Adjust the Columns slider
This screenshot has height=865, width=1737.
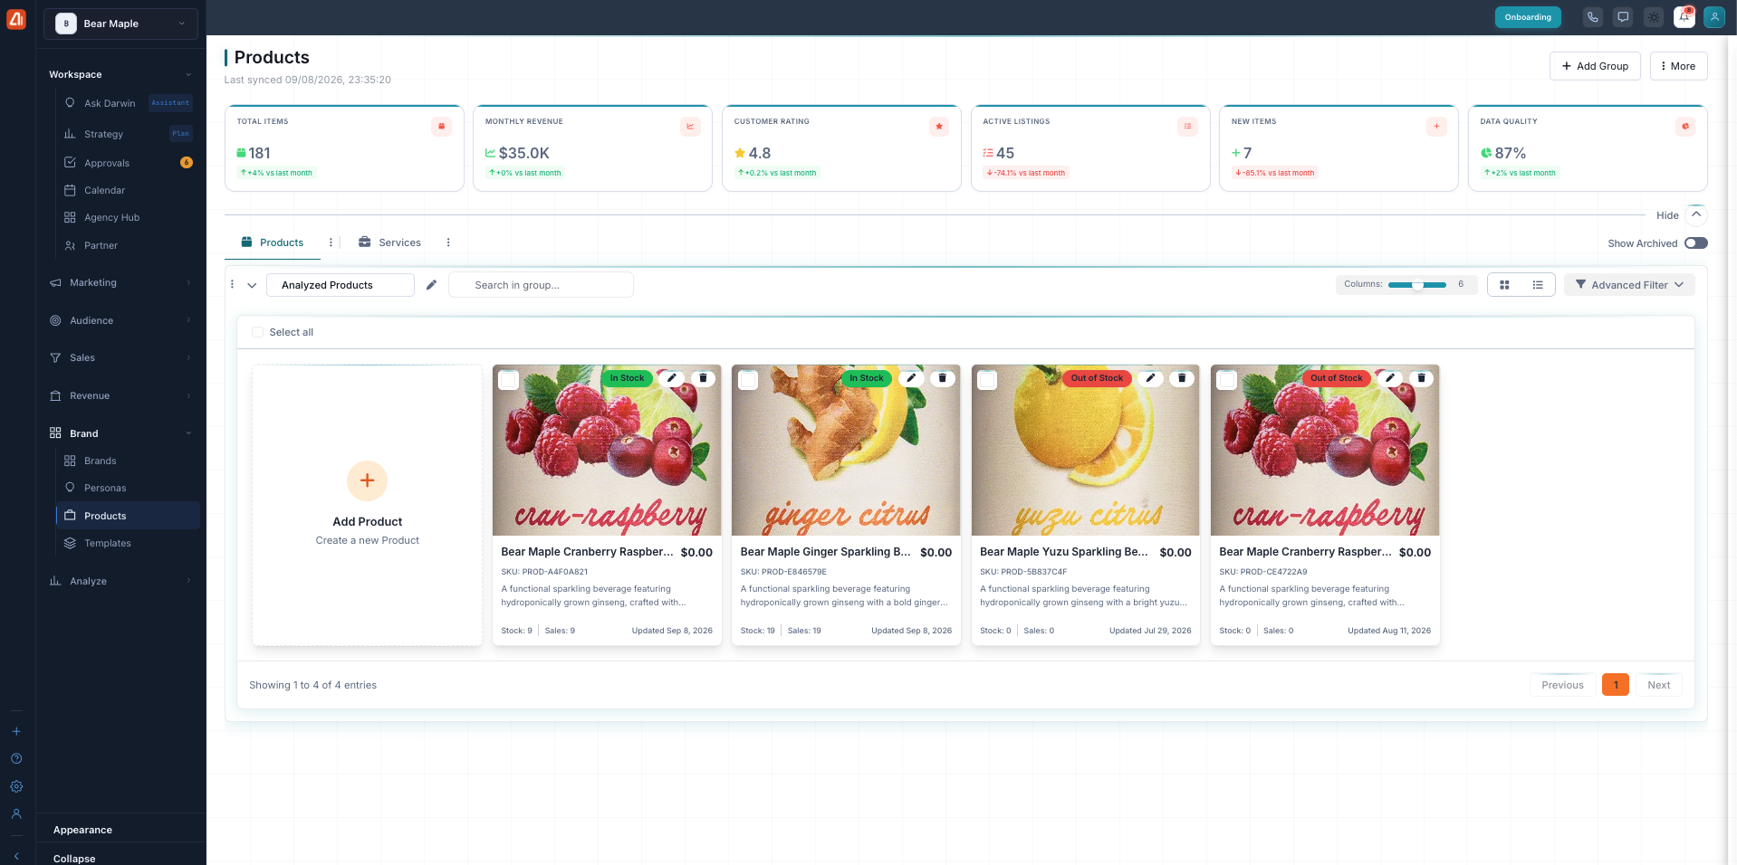(x=1416, y=285)
